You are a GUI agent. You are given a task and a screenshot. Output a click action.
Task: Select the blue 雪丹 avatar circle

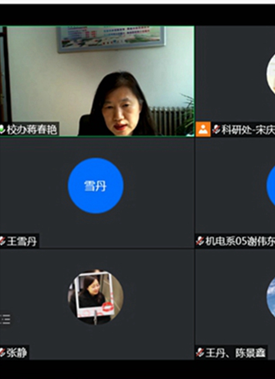(95, 185)
